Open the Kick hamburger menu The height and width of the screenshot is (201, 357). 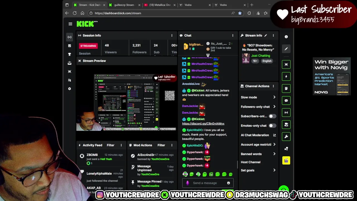[x=70, y=24]
